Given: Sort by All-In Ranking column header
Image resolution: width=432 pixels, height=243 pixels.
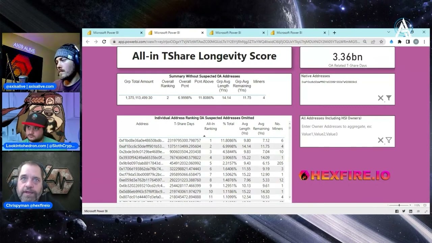Looking at the screenshot, I should click(x=210, y=126).
